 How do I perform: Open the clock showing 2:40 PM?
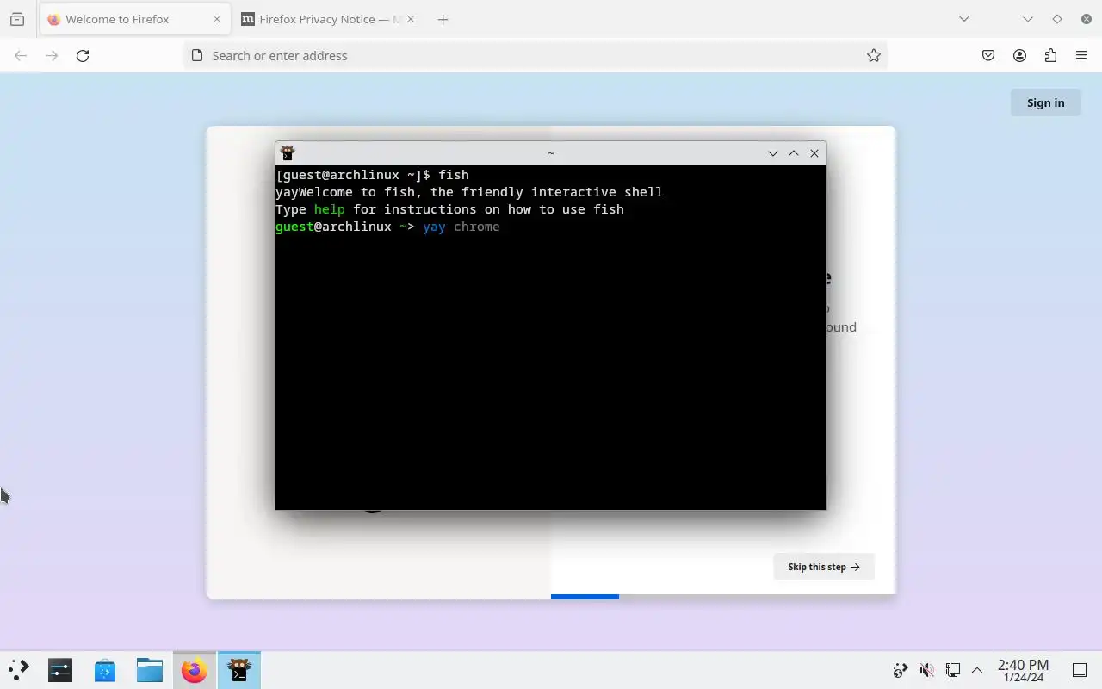click(x=1023, y=670)
